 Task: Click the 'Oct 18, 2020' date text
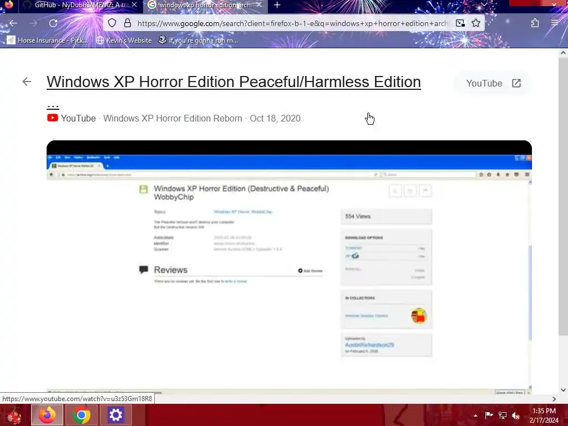click(275, 119)
